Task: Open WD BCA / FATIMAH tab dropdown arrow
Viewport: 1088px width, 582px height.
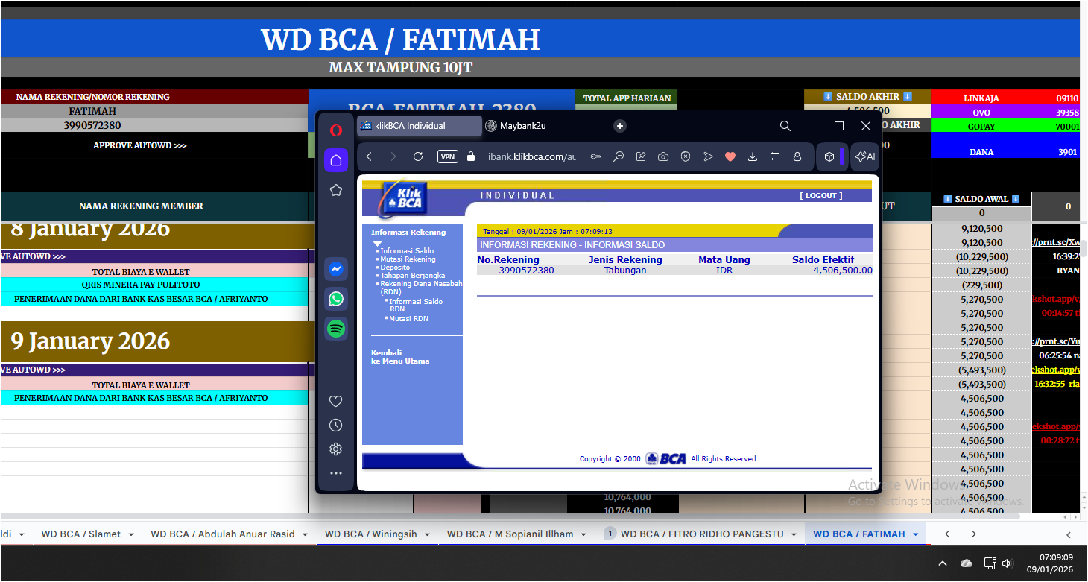Action: pos(915,534)
